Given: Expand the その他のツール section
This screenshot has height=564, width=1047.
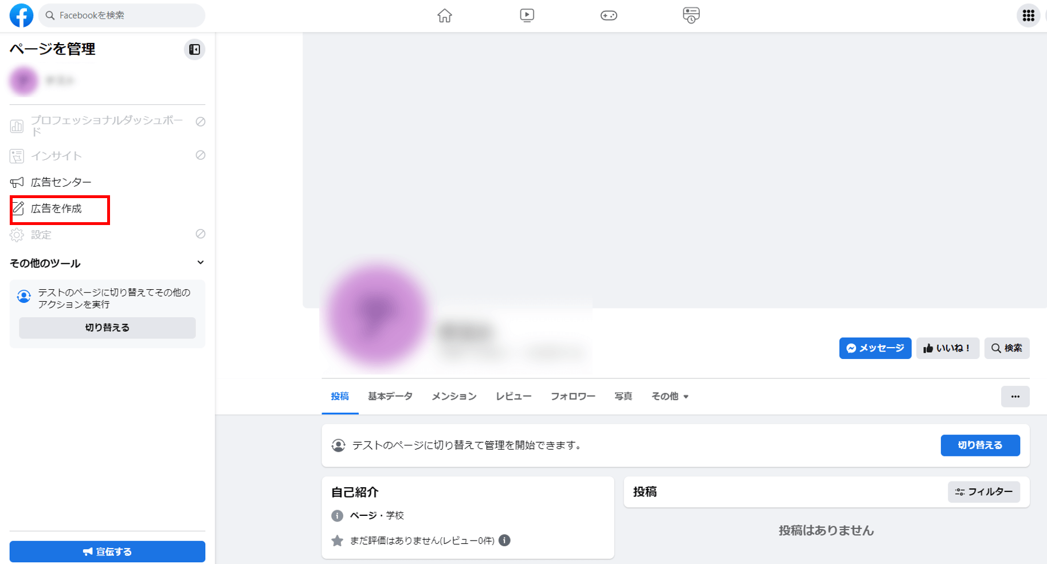Looking at the screenshot, I should click(200, 263).
